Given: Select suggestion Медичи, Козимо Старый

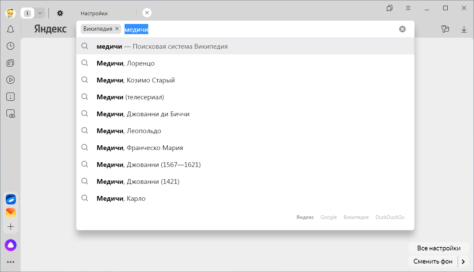Looking at the screenshot, I should (x=245, y=80).
